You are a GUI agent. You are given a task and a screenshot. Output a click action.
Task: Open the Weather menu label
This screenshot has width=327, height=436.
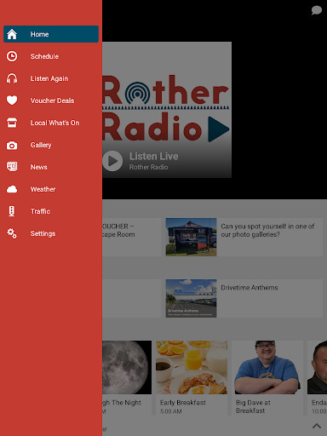tap(43, 189)
